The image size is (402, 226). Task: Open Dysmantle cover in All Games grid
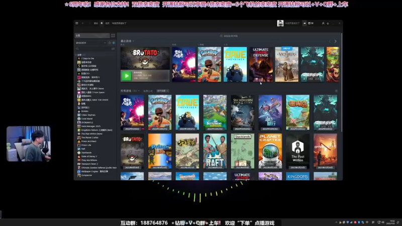(325, 151)
